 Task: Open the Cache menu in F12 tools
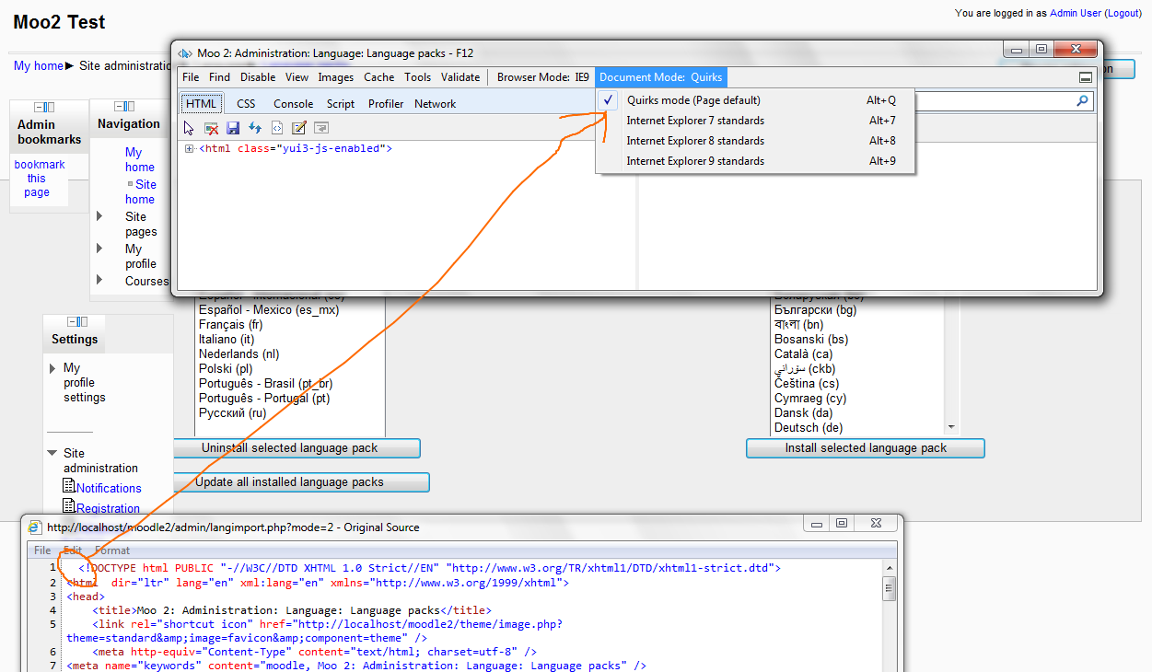378,77
